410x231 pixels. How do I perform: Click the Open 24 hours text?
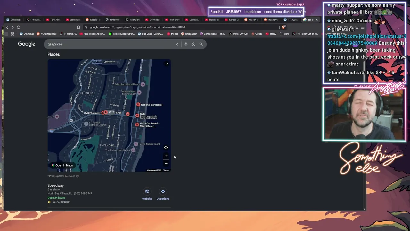pos(56,198)
